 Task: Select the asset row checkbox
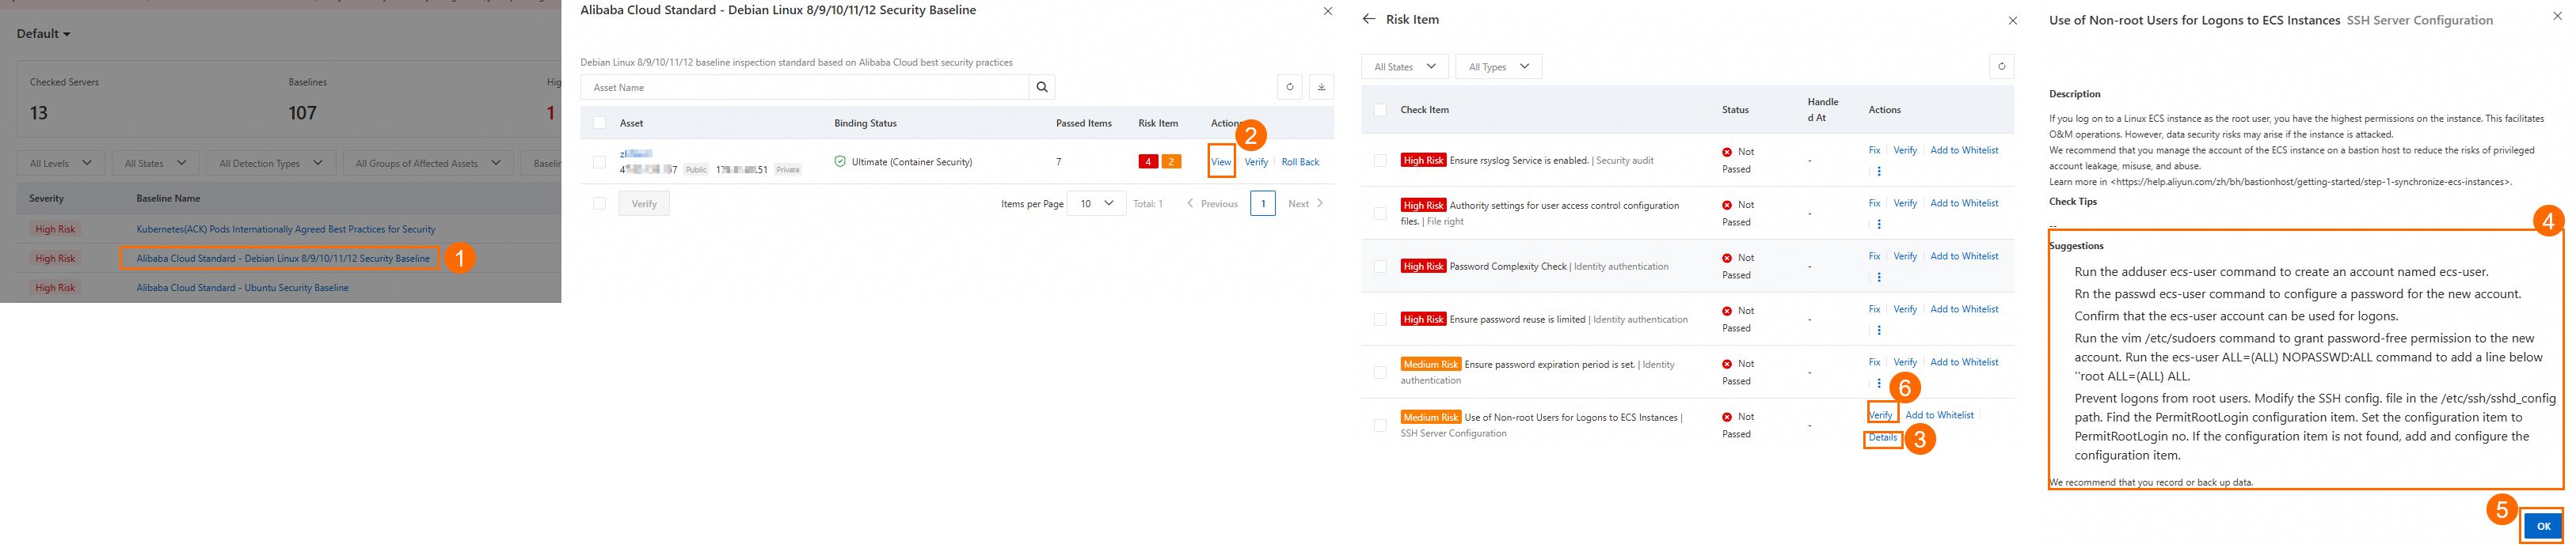[x=599, y=161]
